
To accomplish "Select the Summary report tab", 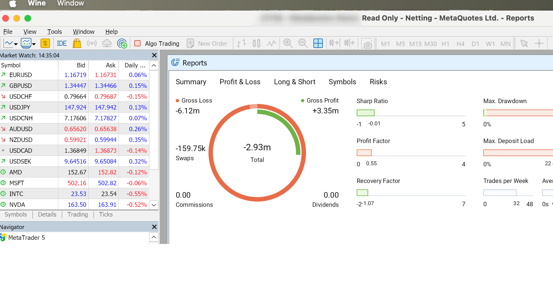I will coord(191,82).
